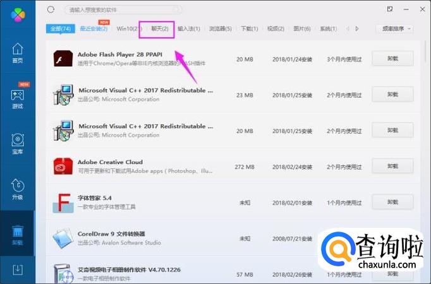The image size is (431, 284).
Task: Open the 系统(1) system category tab
Action: [x=328, y=28]
